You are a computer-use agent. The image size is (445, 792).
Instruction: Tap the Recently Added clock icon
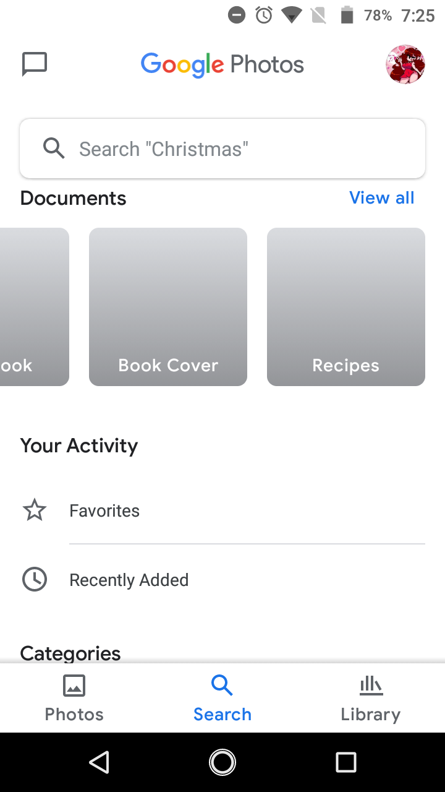click(x=35, y=580)
